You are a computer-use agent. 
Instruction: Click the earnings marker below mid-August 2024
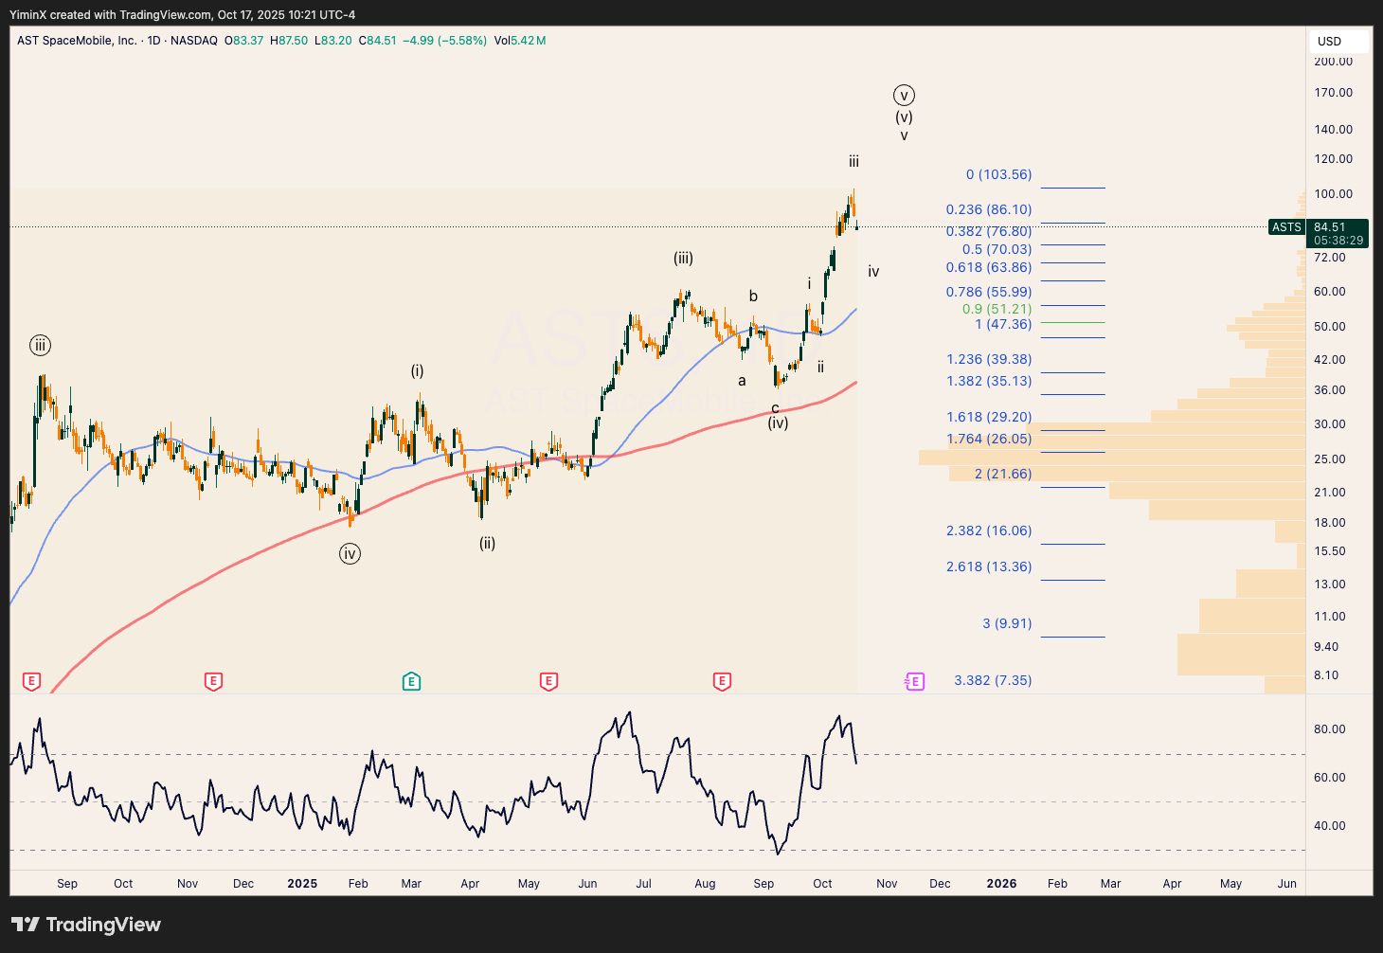tap(31, 681)
